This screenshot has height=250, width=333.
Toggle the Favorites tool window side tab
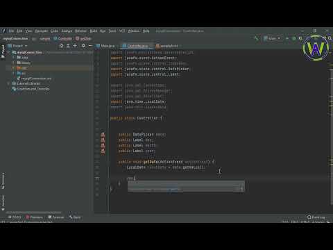coord(3,203)
